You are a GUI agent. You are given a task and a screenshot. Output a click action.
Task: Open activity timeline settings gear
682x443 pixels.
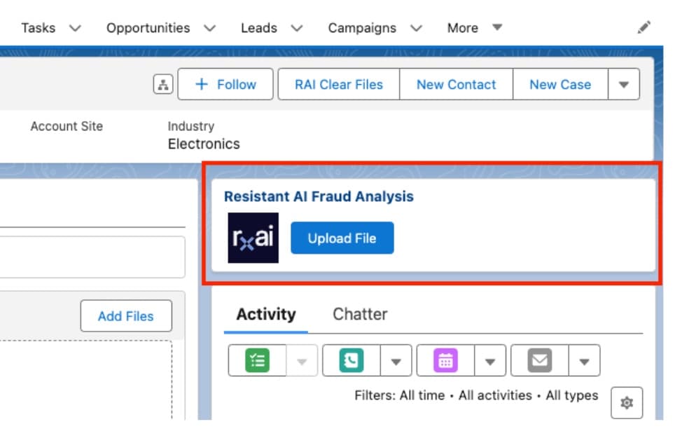[x=626, y=403]
